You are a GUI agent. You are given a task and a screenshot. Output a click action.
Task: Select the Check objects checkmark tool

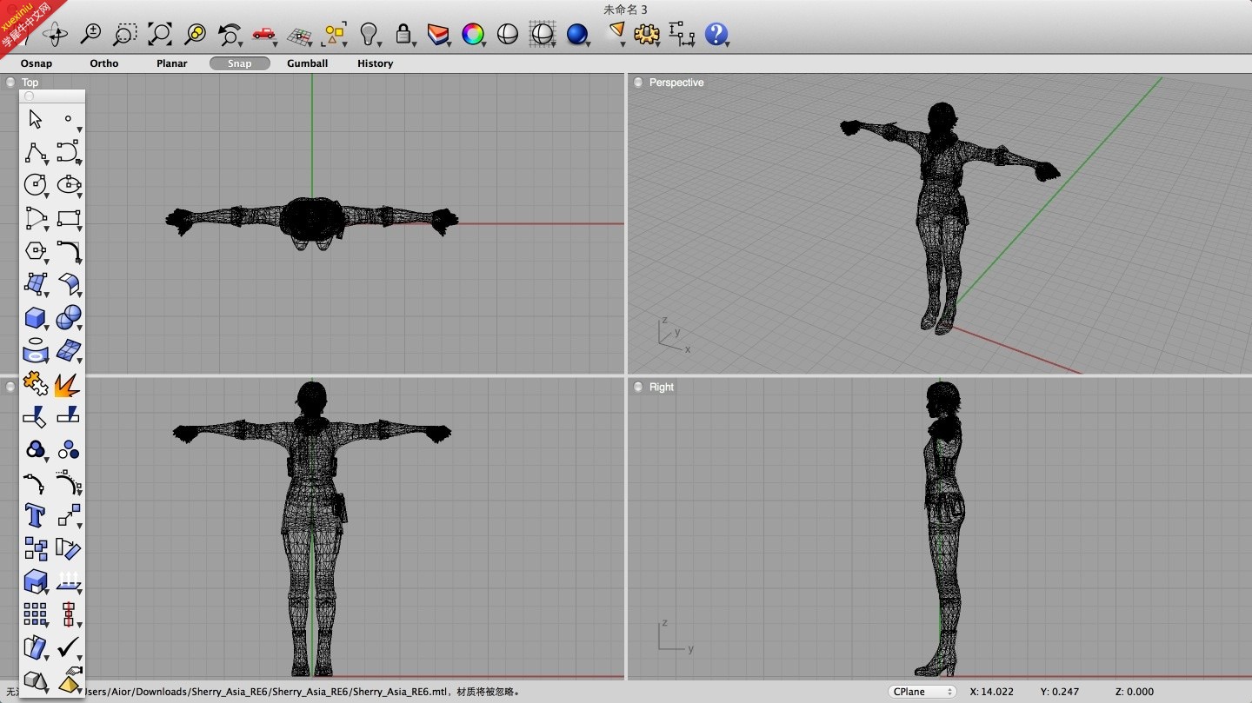pos(69,647)
